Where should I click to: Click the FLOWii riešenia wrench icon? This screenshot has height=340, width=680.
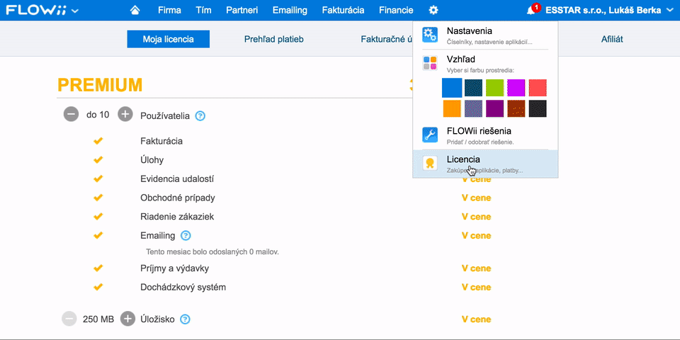[x=430, y=135]
